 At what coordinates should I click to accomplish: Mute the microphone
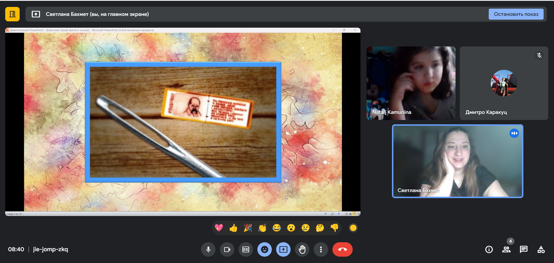pyautogui.click(x=208, y=249)
